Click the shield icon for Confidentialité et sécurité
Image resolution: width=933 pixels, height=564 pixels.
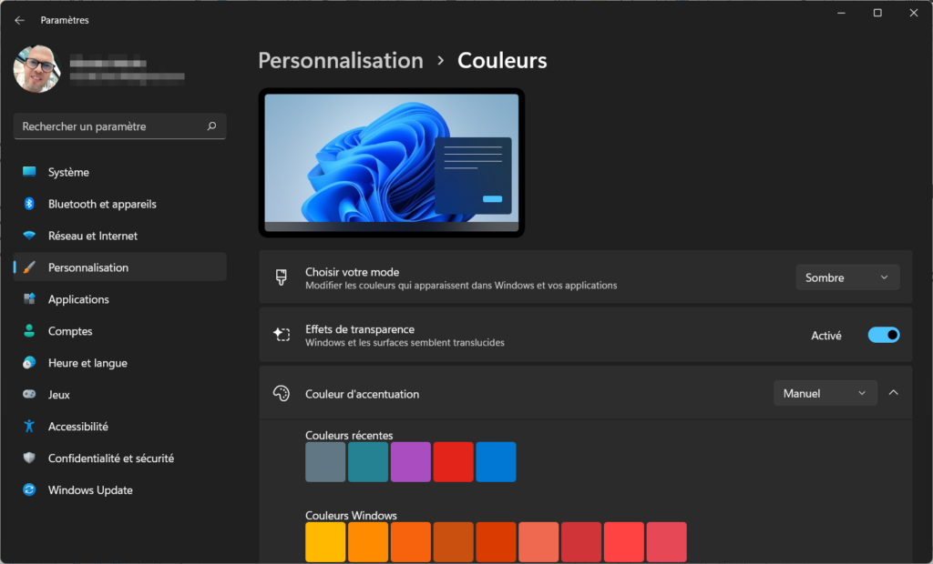coord(29,458)
